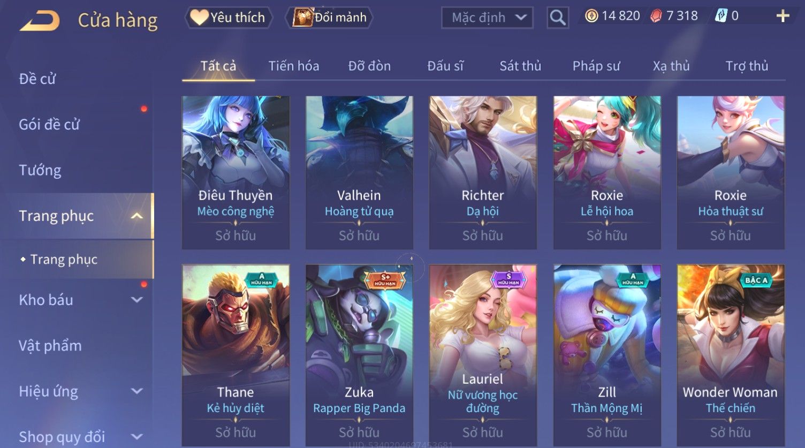Select Valhein Hoàng tử quạ skin card
Image resolution: width=805 pixels, height=448 pixels.
tap(359, 172)
